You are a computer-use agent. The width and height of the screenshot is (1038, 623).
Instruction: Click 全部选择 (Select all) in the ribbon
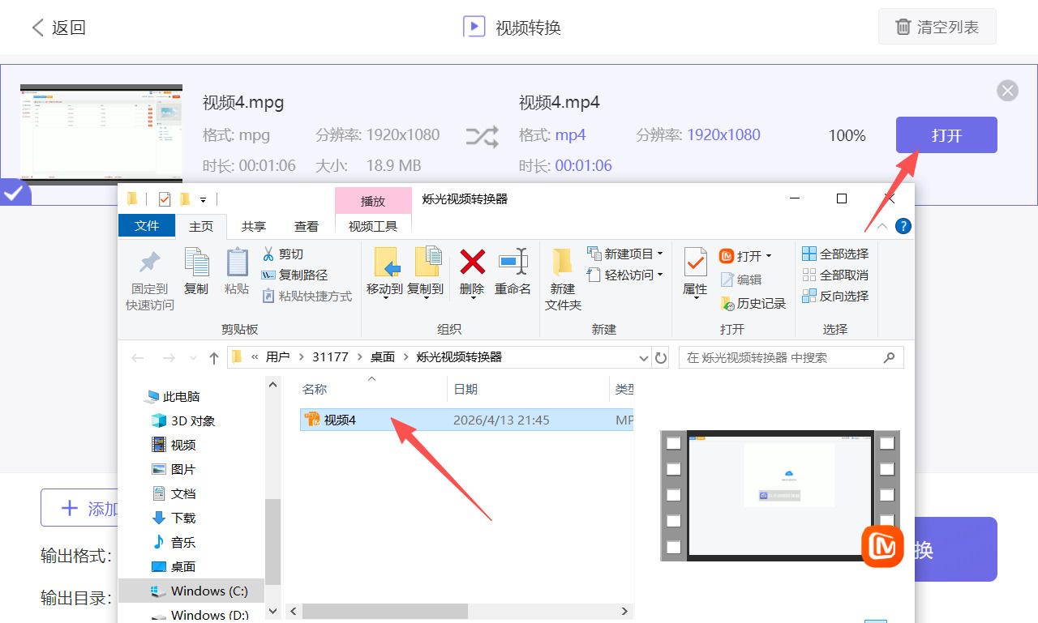835,254
